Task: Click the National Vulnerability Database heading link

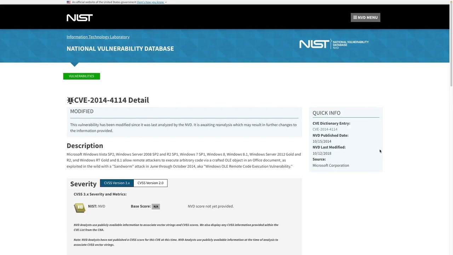Action: coord(120,49)
